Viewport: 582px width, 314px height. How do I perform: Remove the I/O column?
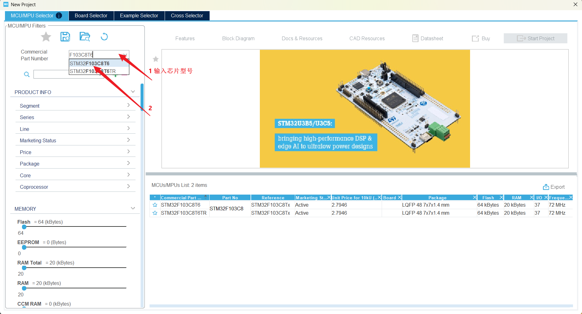546,197
